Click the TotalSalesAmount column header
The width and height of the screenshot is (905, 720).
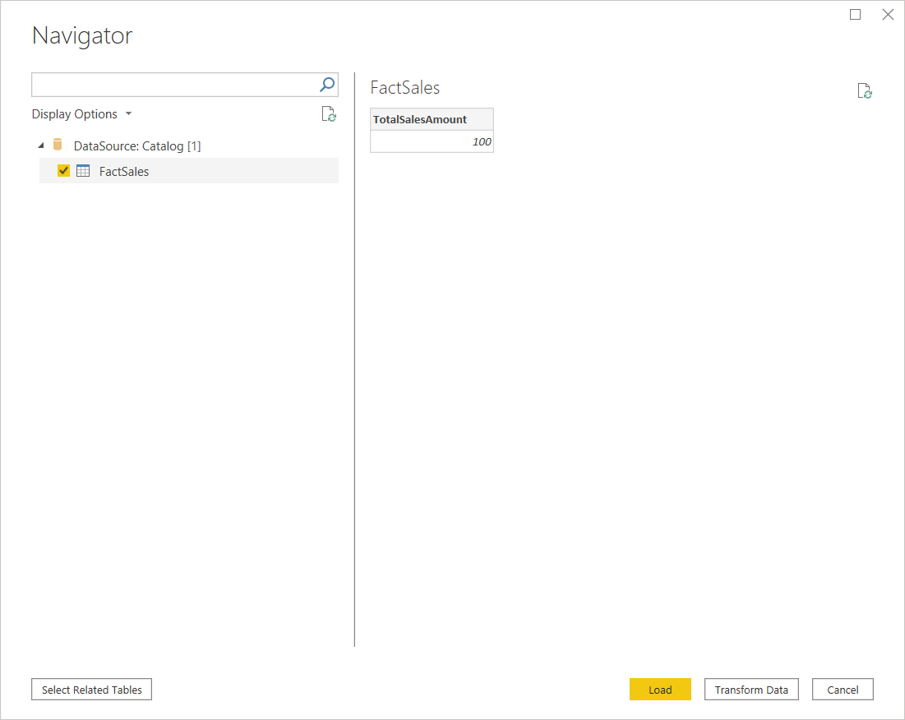432,119
